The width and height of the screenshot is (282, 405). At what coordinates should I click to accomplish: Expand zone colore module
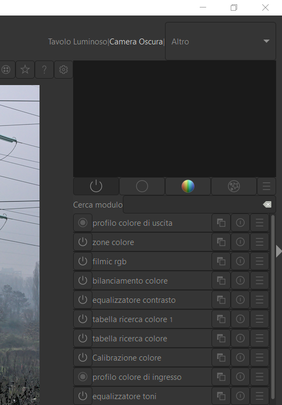[x=113, y=242]
